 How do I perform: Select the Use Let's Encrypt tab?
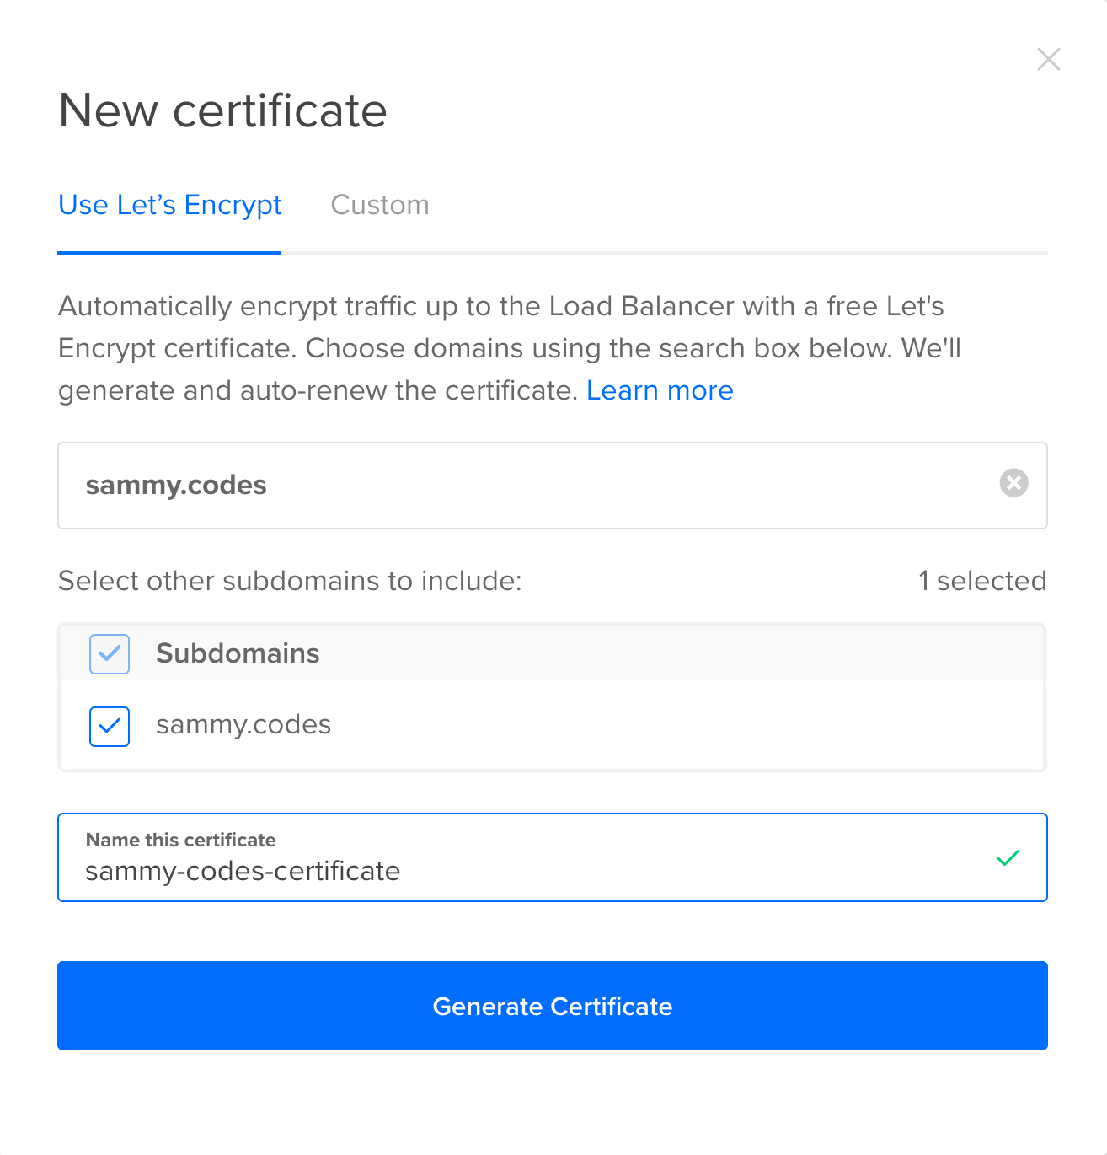tap(169, 205)
